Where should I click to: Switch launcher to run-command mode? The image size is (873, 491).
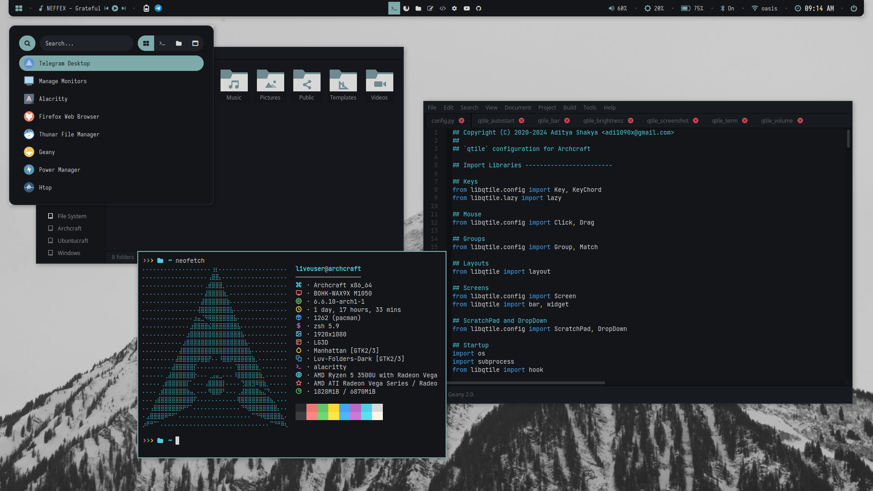[x=162, y=44]
